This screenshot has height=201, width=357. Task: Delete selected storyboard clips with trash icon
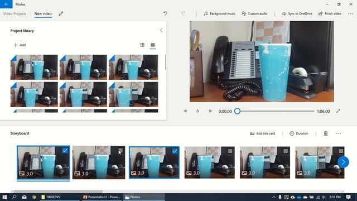pyautogui.click(x=326, y=133)
